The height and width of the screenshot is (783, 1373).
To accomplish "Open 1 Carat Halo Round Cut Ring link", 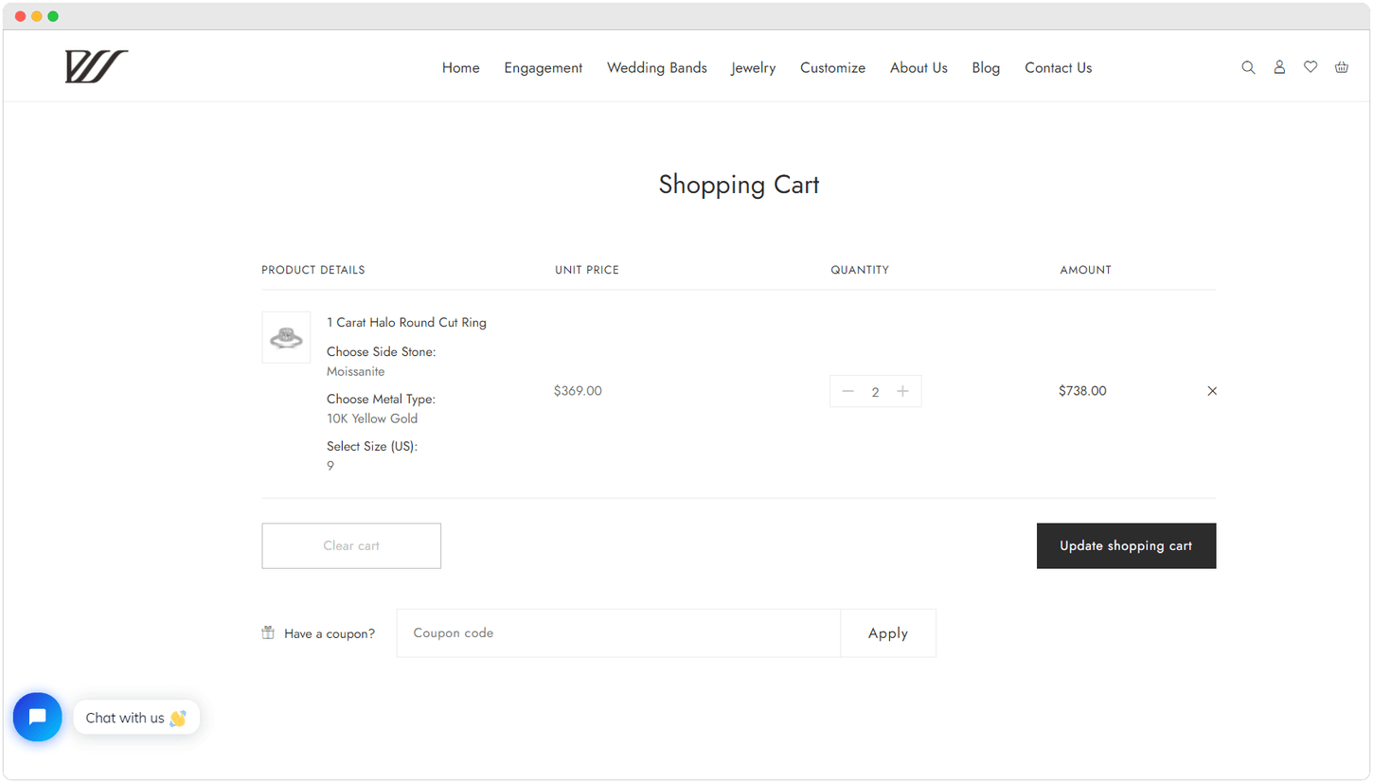I will point(406,323).
